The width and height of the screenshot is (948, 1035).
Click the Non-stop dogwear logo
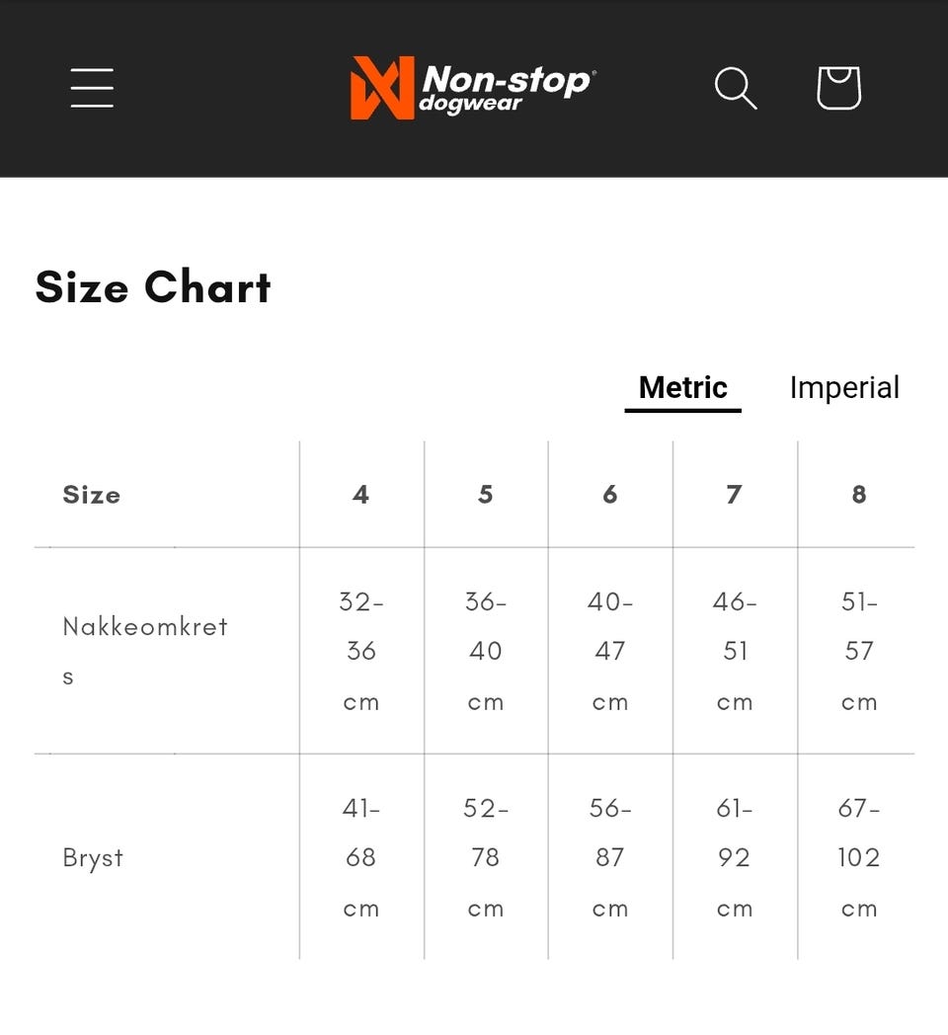coord(473,88)
